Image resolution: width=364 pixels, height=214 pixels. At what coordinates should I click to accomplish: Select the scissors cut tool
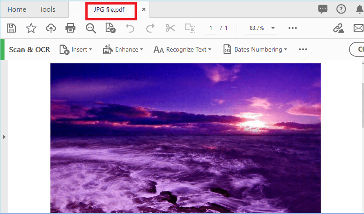pyautogui.click(x=170, y=28)
